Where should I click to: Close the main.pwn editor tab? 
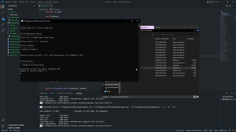pyautogui.click(x=52, y=6)
